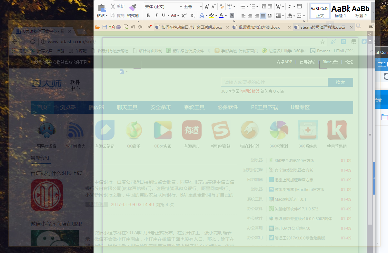Add a new document tab with plus icon

click(359, 27)
